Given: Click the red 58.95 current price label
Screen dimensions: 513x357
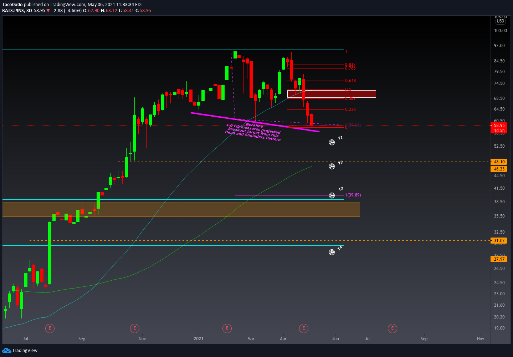Looking at the screenshot, I should tap(499, 126).
